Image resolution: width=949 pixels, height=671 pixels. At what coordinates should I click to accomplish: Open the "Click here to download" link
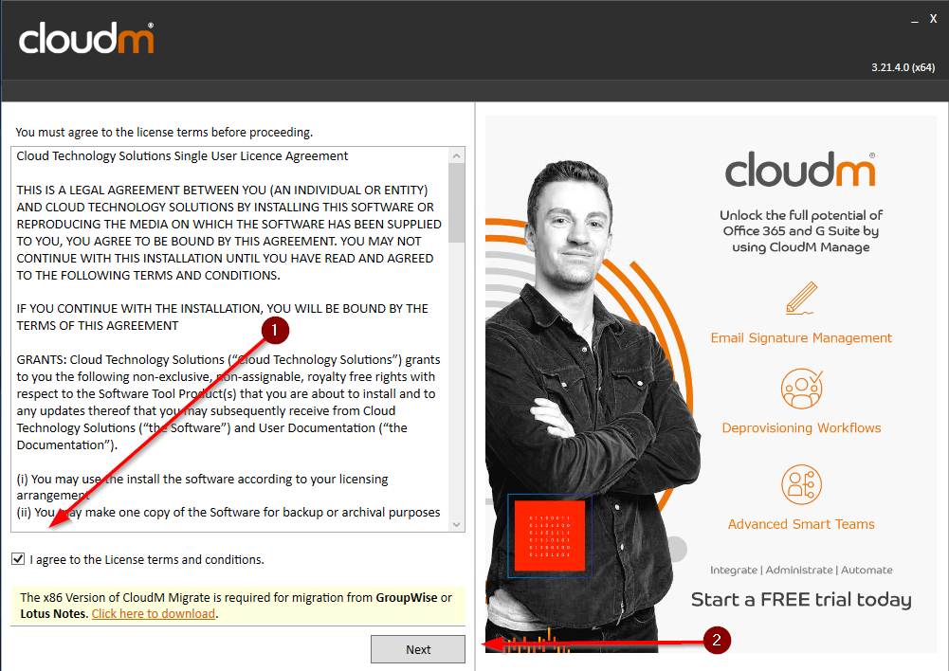154,613
